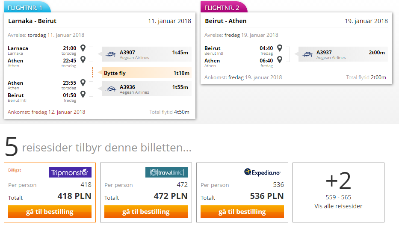Click the location pin beside Athen 22:45
The width and height of the screenshot is (399, 228).
click(x=83, y=60)
